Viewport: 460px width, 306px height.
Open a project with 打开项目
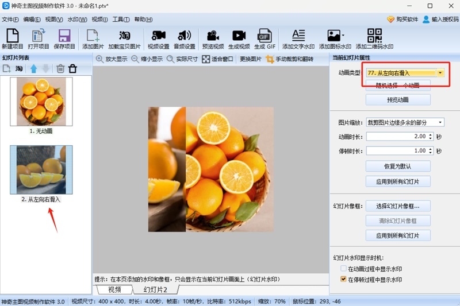pos(39,38)
